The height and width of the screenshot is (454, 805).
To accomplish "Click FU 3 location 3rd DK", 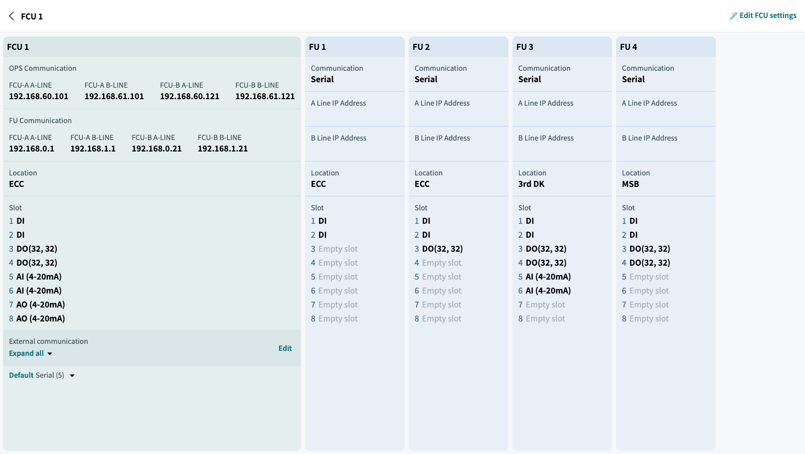I will coord(531,184).
